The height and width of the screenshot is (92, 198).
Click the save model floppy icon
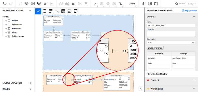(20, 4)
